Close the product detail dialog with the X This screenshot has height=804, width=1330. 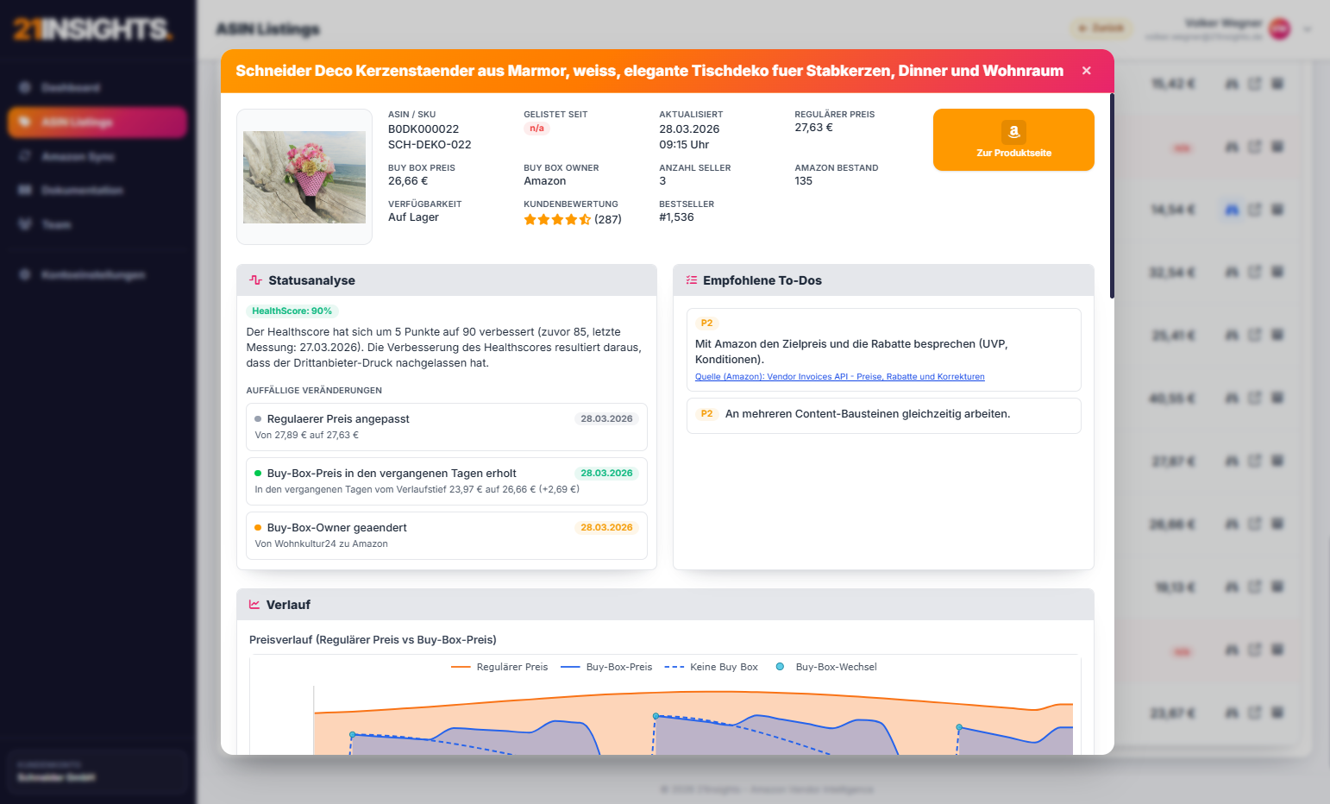click(1087, 71)
